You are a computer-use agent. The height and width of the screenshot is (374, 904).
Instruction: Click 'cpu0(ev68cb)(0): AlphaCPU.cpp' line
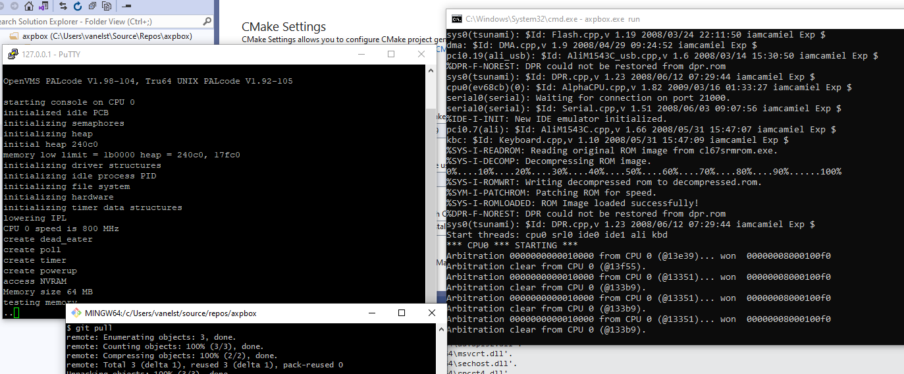tap(649, 87)
